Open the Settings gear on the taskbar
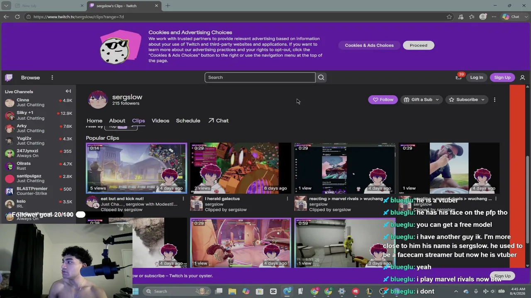The image size is (531, 298). (342, 291)
